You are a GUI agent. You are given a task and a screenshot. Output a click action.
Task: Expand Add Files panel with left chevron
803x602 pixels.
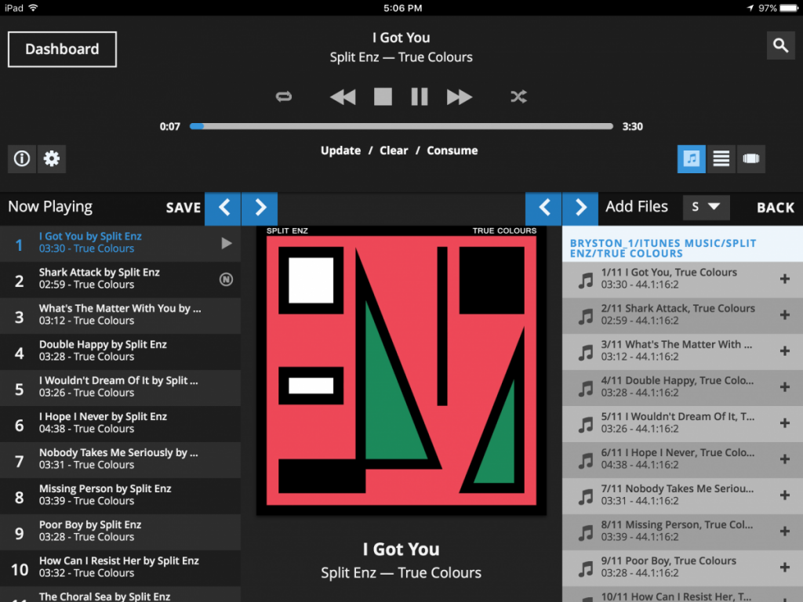(x=543, y=208)
